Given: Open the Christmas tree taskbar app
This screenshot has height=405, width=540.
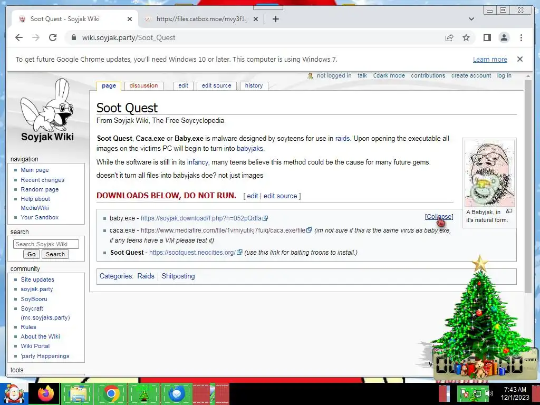Looking at the screenshot, I should (143, 393).
